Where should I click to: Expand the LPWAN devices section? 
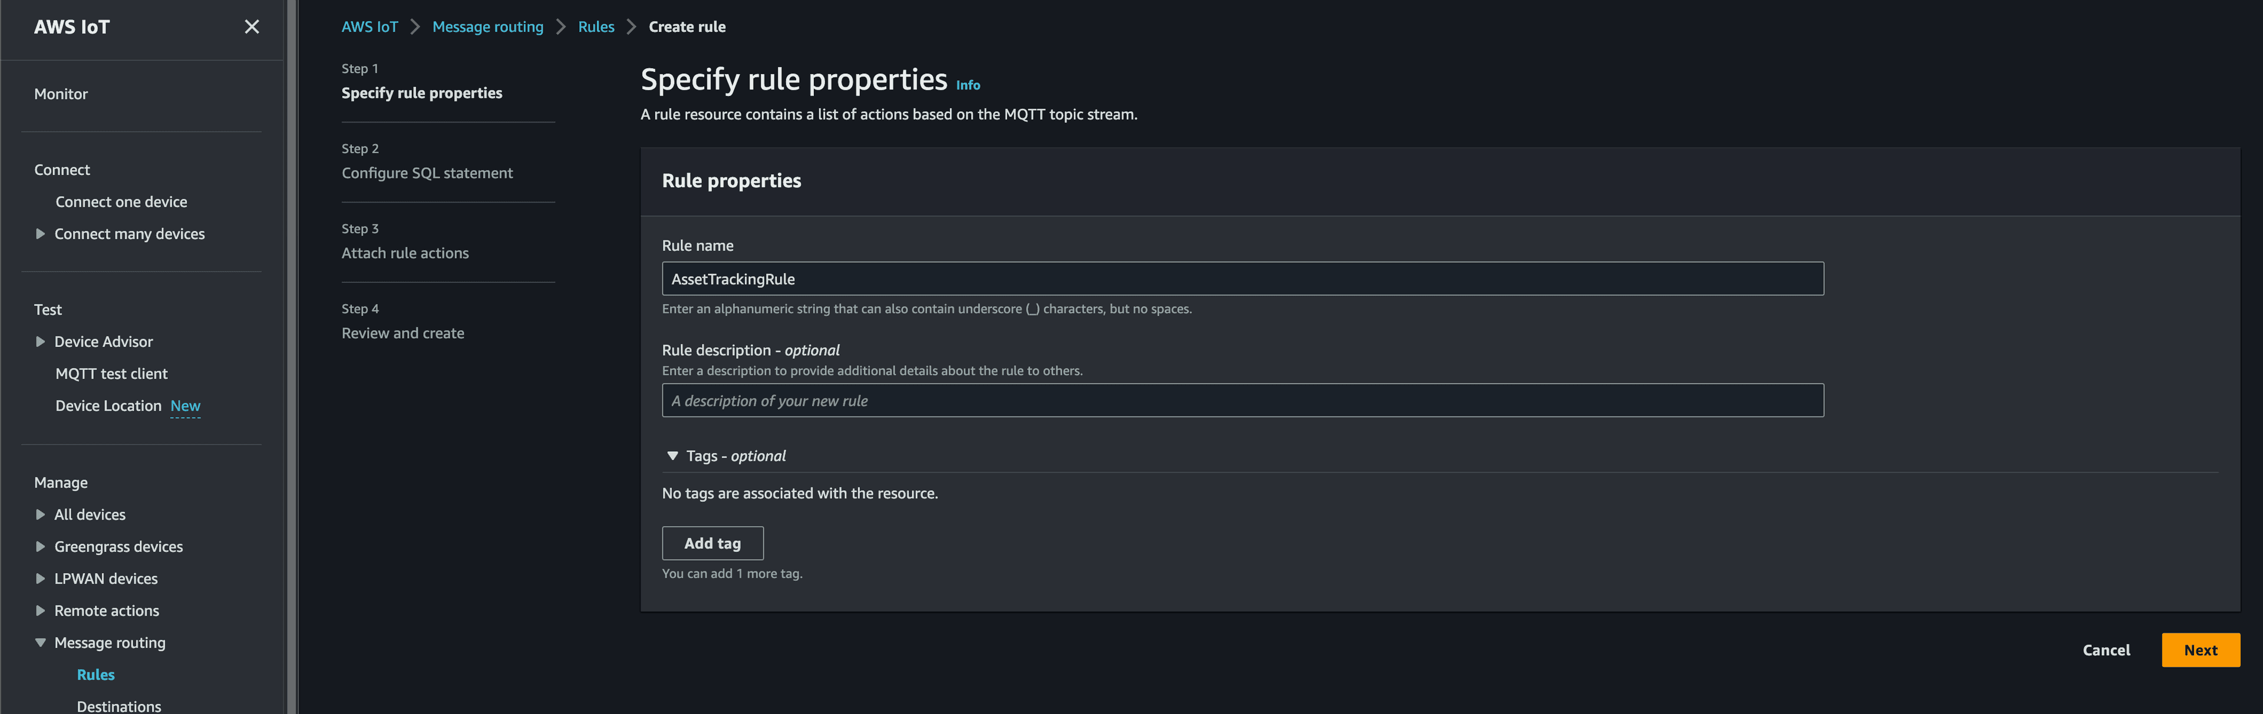click(x=41, y=579)
